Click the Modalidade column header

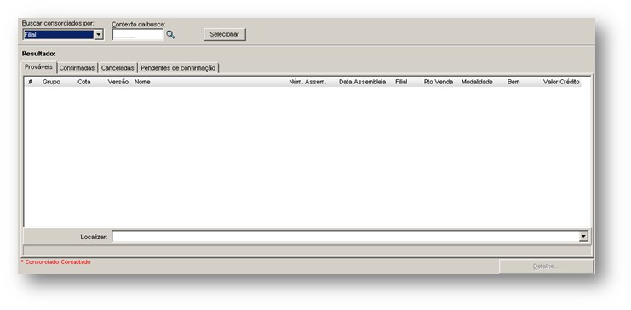(x=477, y=82)
